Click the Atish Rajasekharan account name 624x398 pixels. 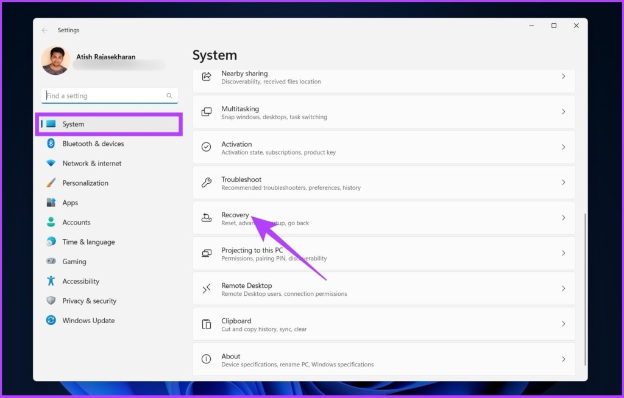pyautogui.click(x=106, y=57)
